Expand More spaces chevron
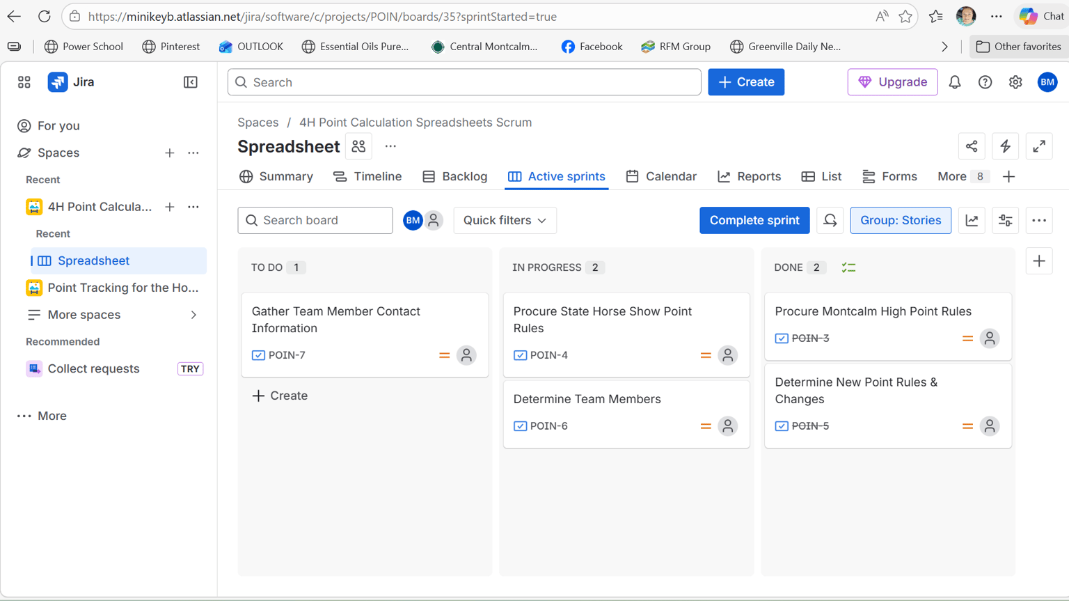The image size is (1069, 601). tap(193, 315)
